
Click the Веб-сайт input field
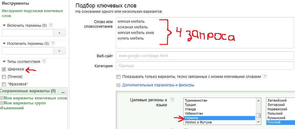tap(204, 56)
